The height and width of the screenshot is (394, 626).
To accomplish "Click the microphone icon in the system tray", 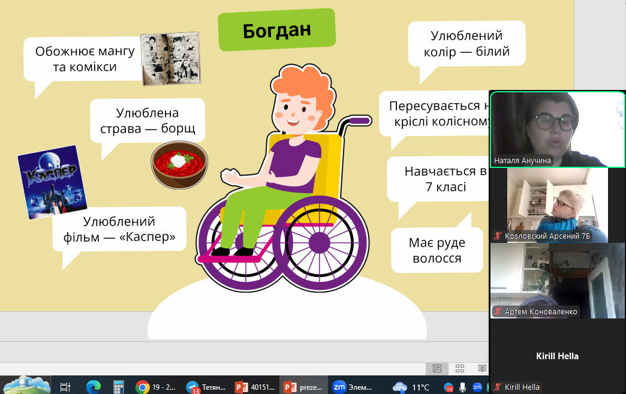I will tap(463, 387).
